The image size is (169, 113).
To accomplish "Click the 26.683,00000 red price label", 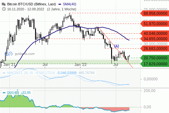I will tap(155, 49).
